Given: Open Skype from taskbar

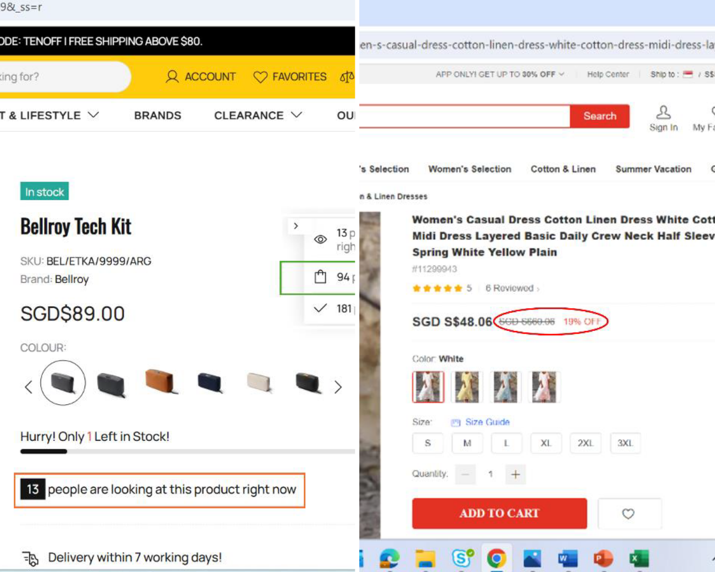Looking at the screenshot, I should coord(462,558).
